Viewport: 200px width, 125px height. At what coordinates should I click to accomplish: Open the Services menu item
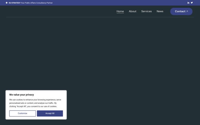(146, 11)
